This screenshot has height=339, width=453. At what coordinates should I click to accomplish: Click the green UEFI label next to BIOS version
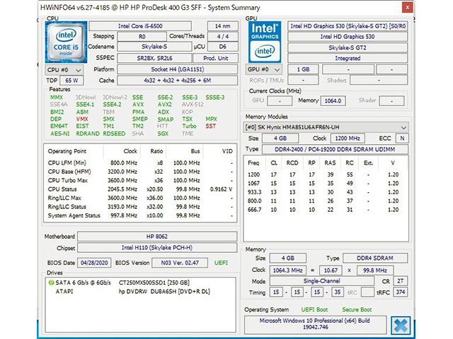click(x=221, y=263)
